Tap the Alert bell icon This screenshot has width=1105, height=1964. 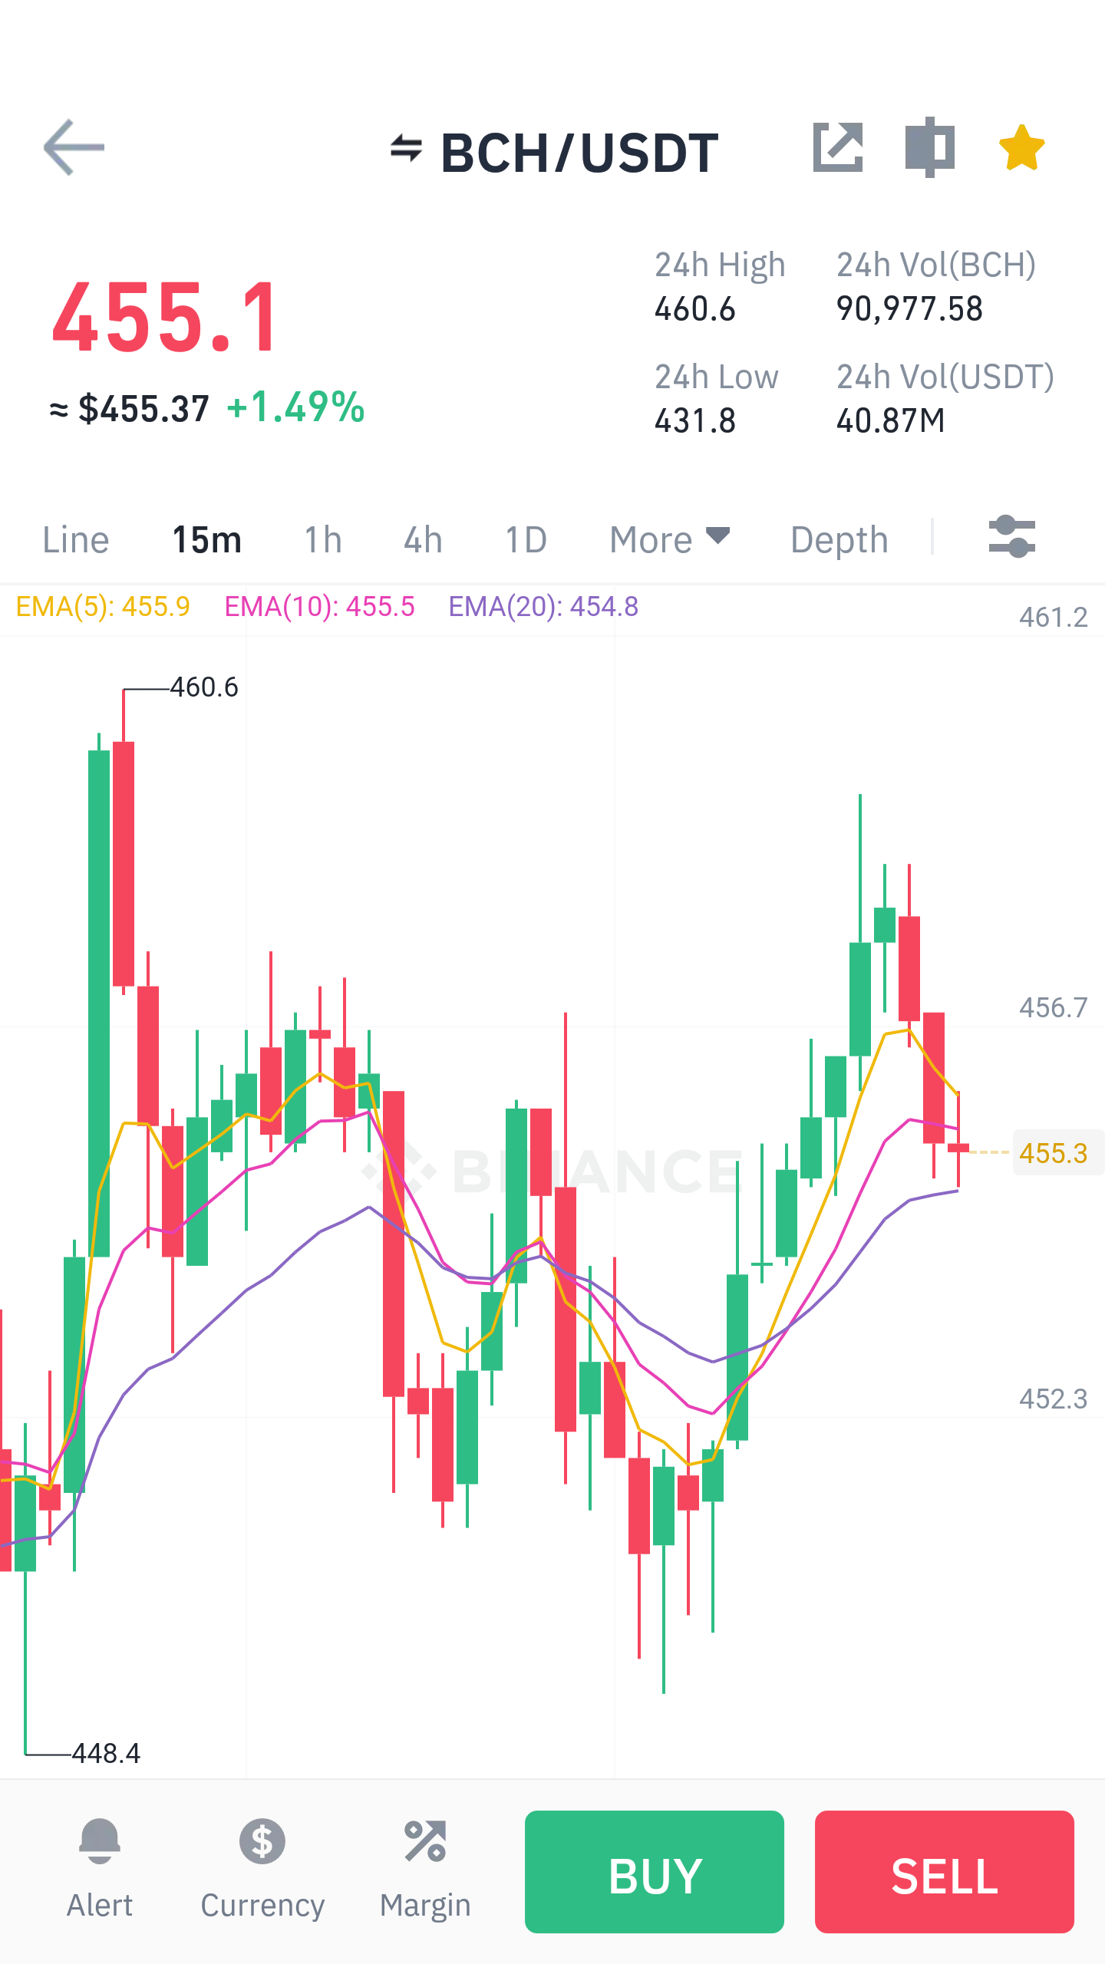(100, 1840)
